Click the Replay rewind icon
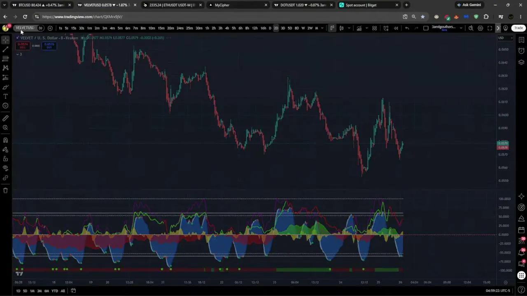The width and height of the screenshot is (527, 296). (x=396, y=28)
